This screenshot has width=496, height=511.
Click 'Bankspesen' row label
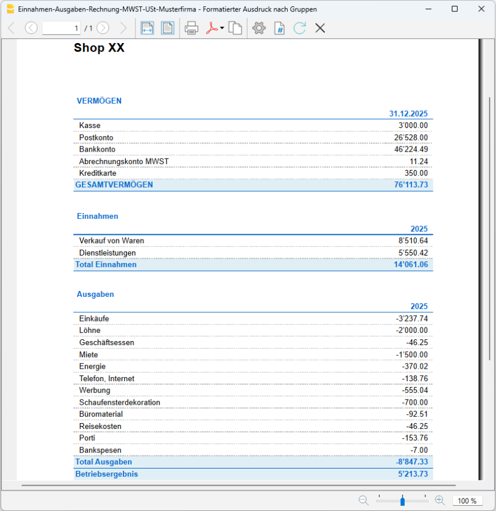pyautogui.click(x=100, y=450)
